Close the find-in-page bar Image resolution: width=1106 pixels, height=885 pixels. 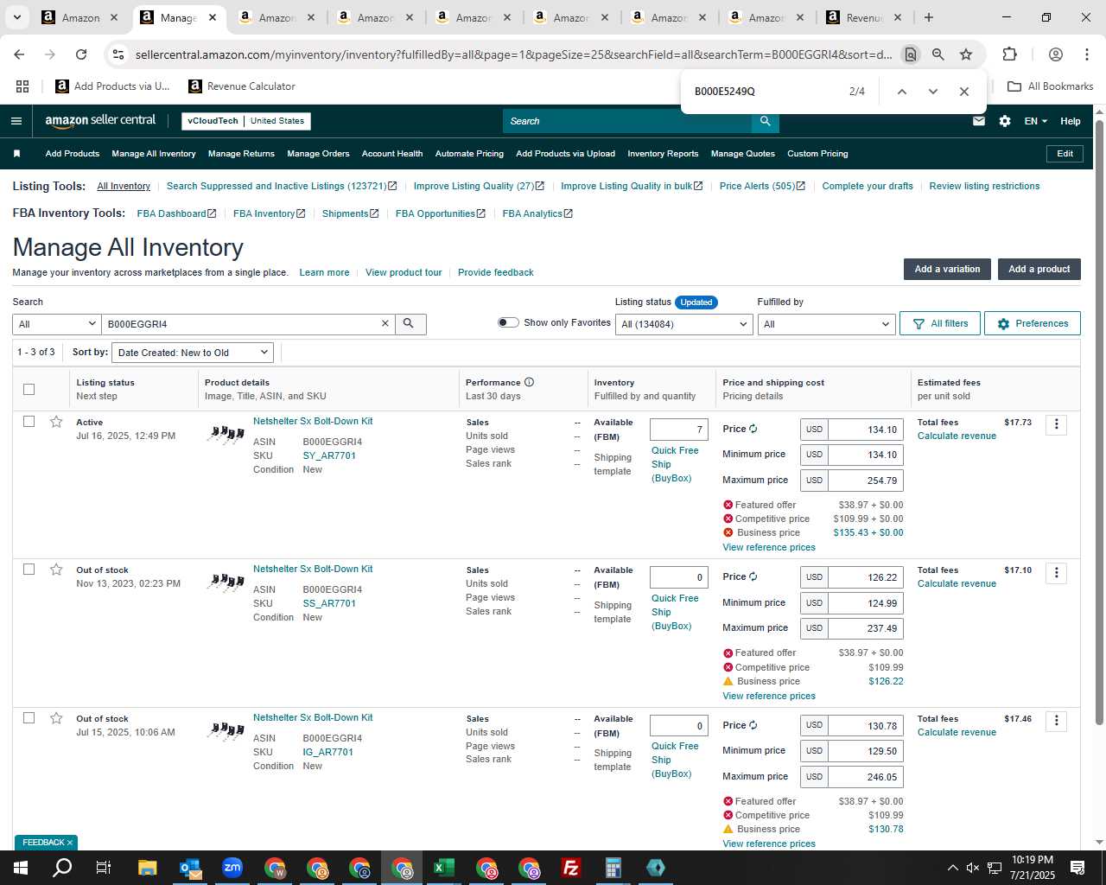[x=964, y=92]
